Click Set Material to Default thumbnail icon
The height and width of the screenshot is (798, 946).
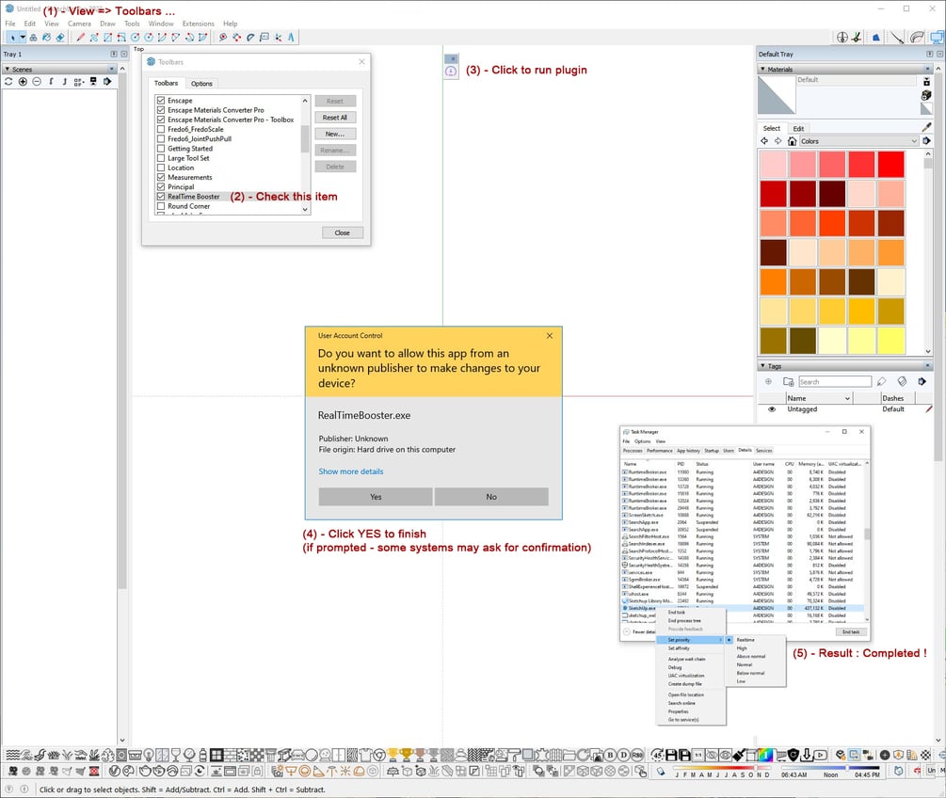coord(926,108)
